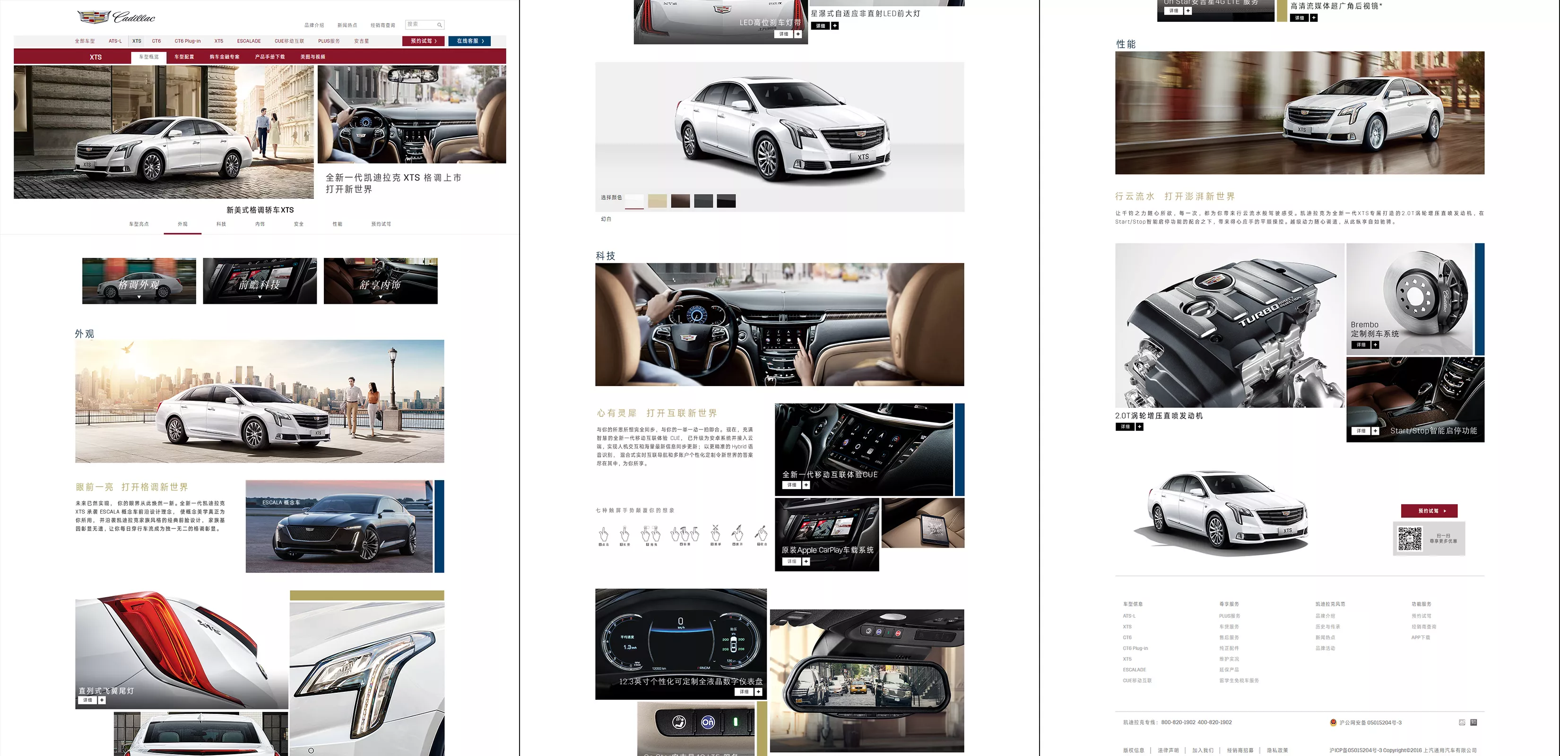The width and height of the screenshot is (1560, 756).
Task: Select the dark gray color swatch
Action: [703, 201]
